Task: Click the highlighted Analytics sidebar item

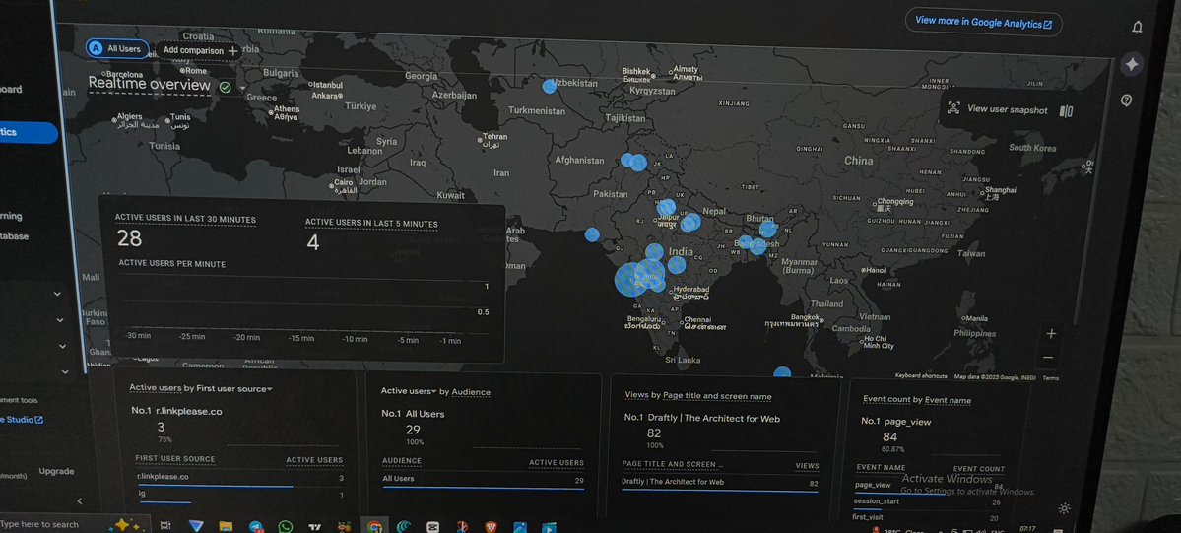Action: point(29,133)
